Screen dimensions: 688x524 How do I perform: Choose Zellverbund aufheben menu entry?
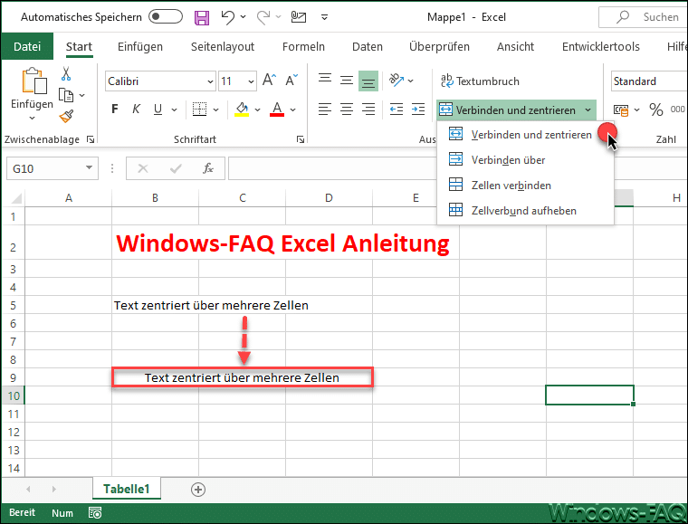(525, 211)
